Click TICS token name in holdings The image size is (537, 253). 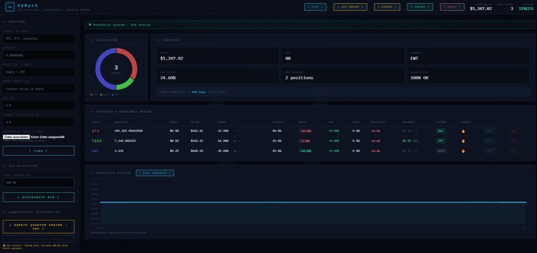pos(97,141)
